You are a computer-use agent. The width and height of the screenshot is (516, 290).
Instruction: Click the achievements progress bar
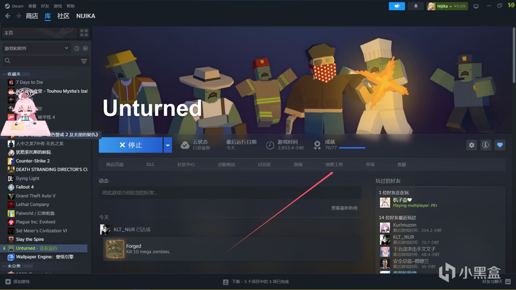tap(352, 148)
